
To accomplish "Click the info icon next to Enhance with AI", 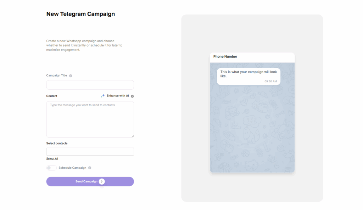I will click(132, 96).
